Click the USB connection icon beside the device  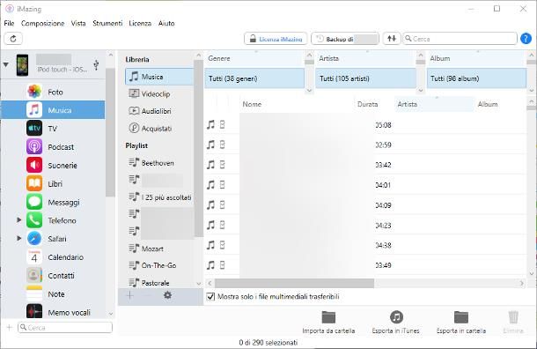[x=96, y=64]
